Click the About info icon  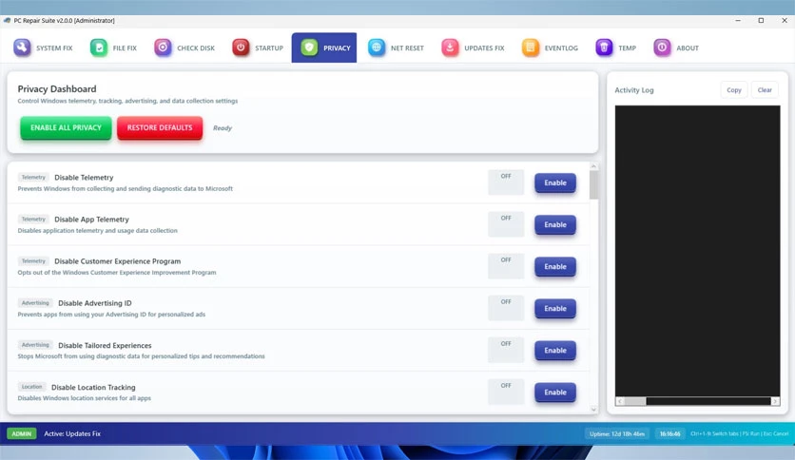[x=662, y=48]
